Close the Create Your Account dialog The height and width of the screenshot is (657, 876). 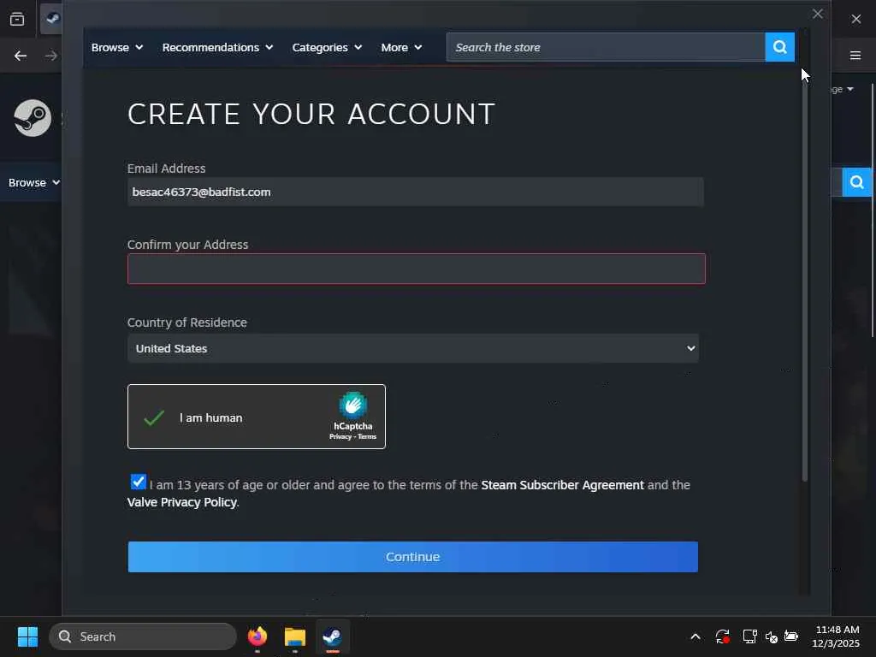click(x=817, y=14)
